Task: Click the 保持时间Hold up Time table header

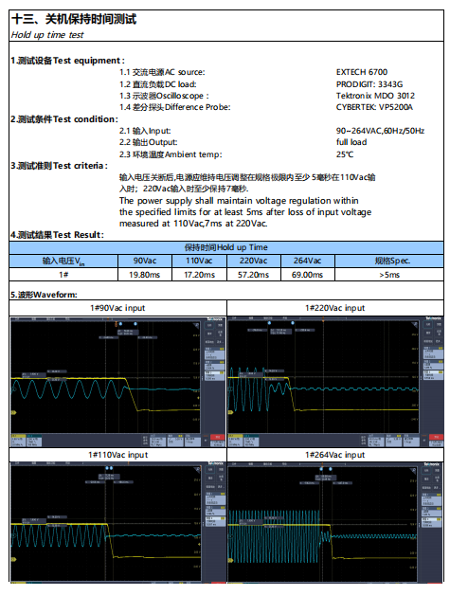Action: pyautogui.click(x=226, y=247)
